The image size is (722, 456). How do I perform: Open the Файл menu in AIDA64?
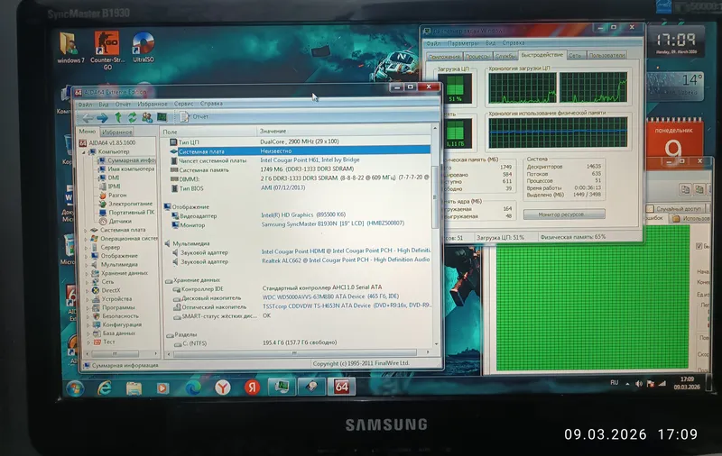(x=85, y=105)
